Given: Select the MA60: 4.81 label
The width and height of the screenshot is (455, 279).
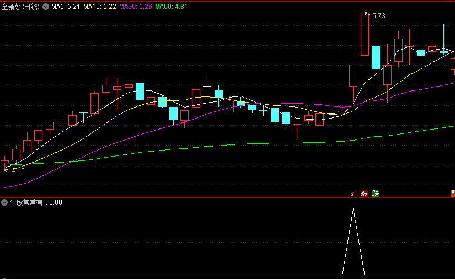Looking at the screenshot, I should click(x=171, y=7).
